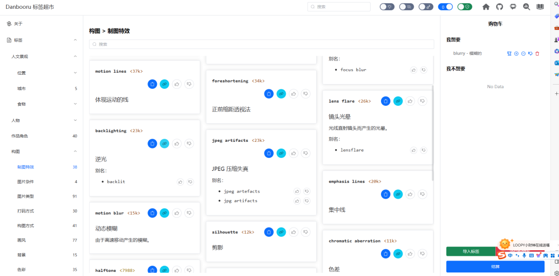
Task: Copy the foreshortening tag
Action: [x=269, y=94]
